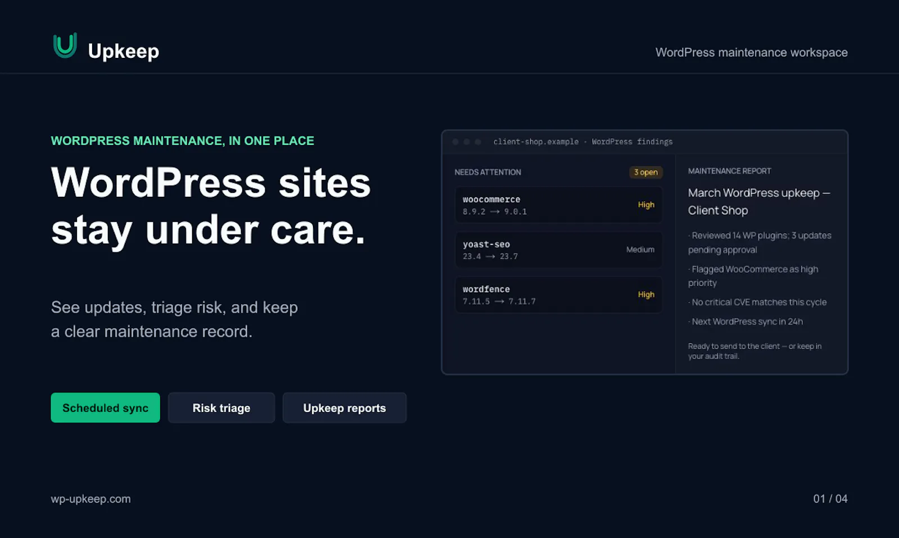Click the first window control dot
The image size is (899, 538).
[x=456, y=142]
